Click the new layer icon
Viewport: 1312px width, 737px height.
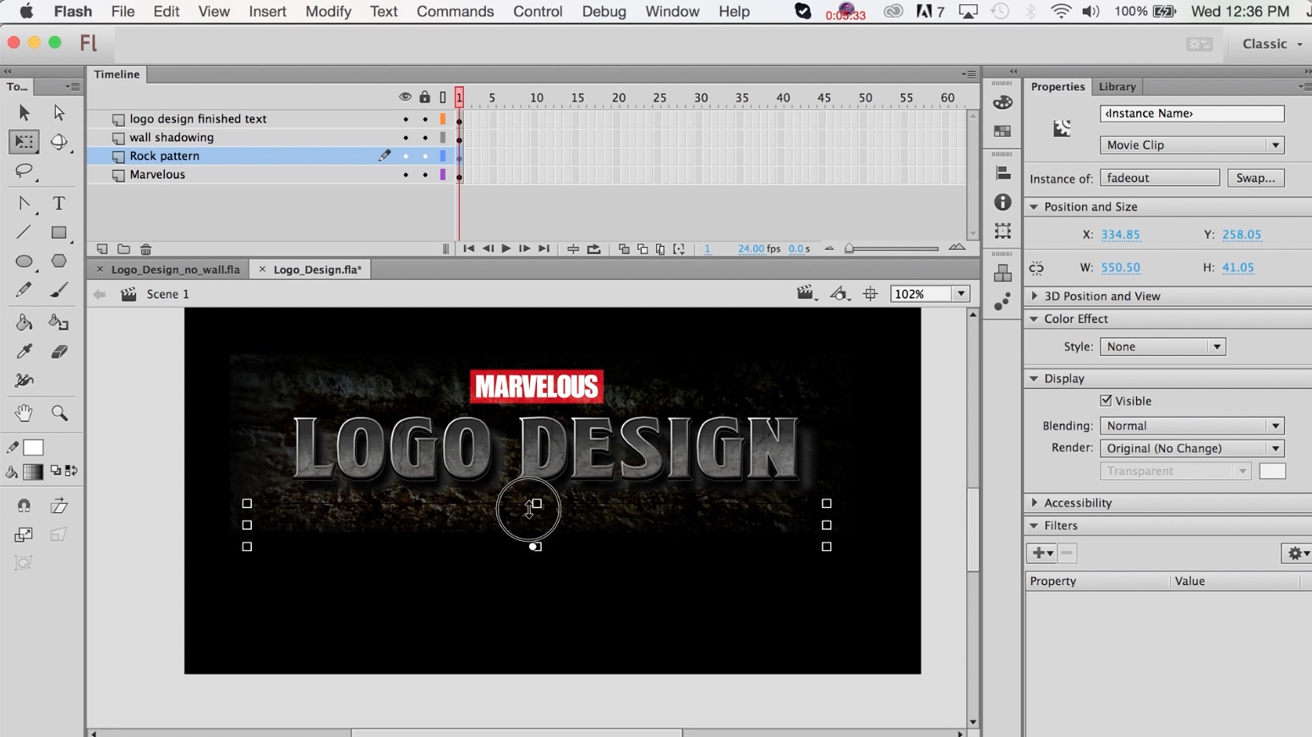point(102,249)
